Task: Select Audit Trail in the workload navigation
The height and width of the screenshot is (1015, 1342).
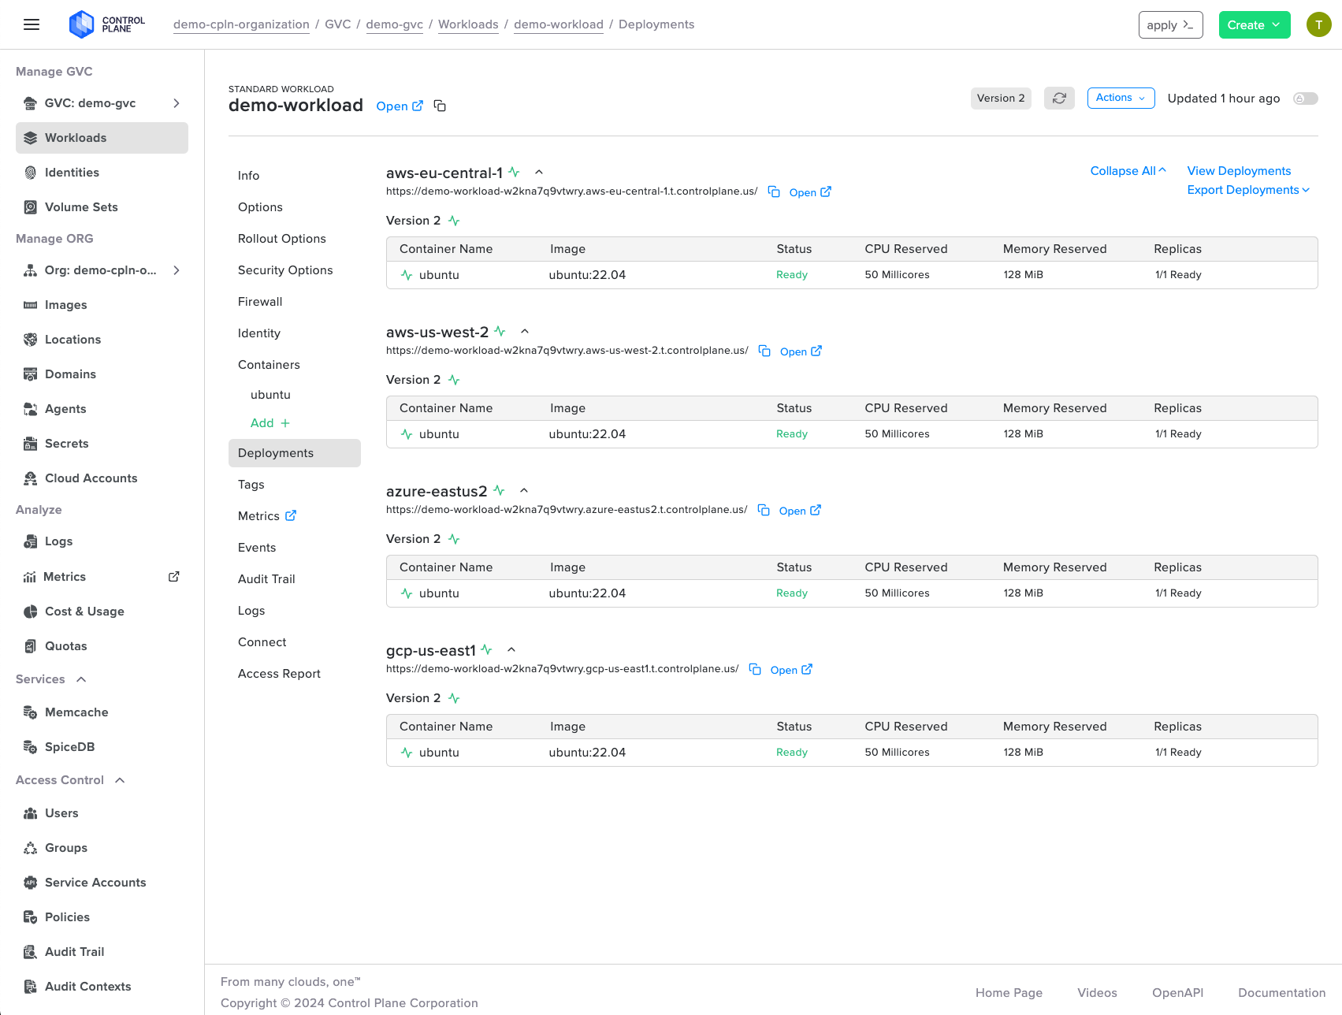Action: 266,578
